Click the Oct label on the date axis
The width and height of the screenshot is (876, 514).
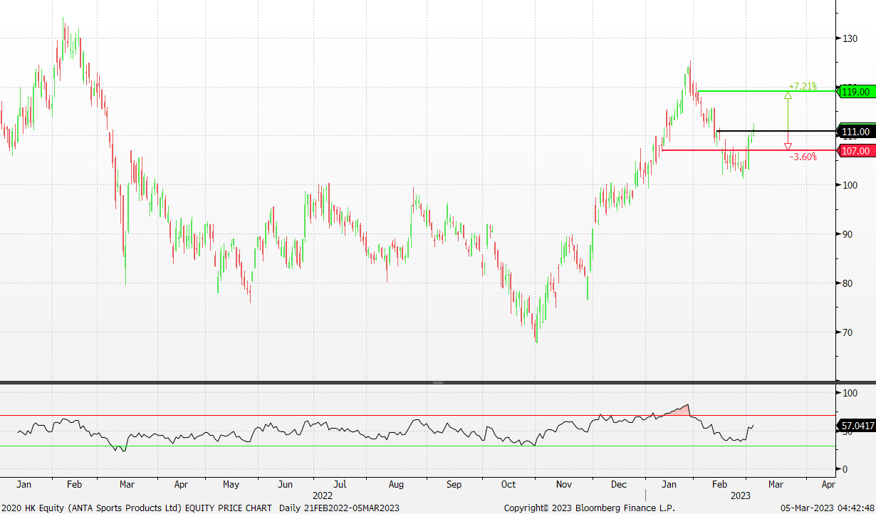pos(508,484)
